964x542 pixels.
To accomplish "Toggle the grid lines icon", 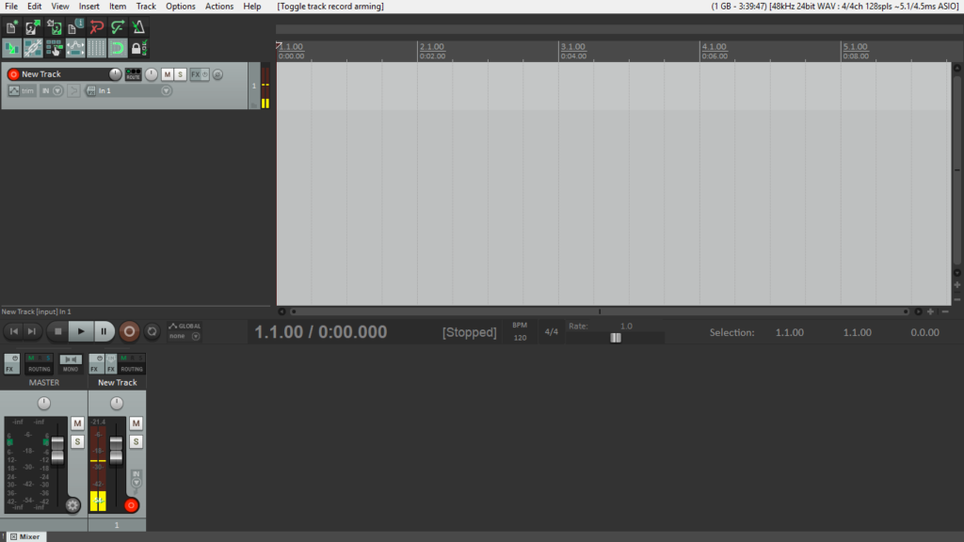I will 97,48.
